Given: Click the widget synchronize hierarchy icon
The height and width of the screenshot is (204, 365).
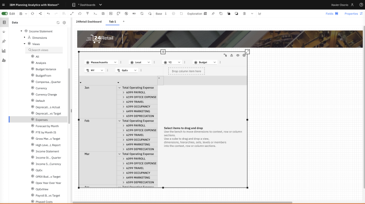Looking at the screenshot, I should click(x=225, y=55).
